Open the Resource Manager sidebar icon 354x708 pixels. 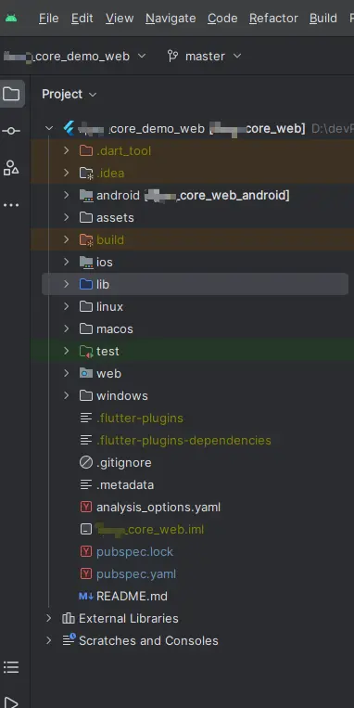pyautogui.click(x=11, y=168)
